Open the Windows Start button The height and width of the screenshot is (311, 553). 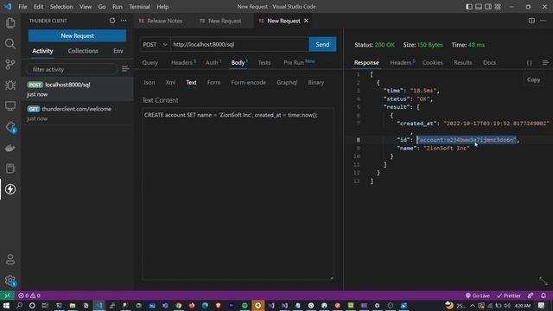pos(6,305)
